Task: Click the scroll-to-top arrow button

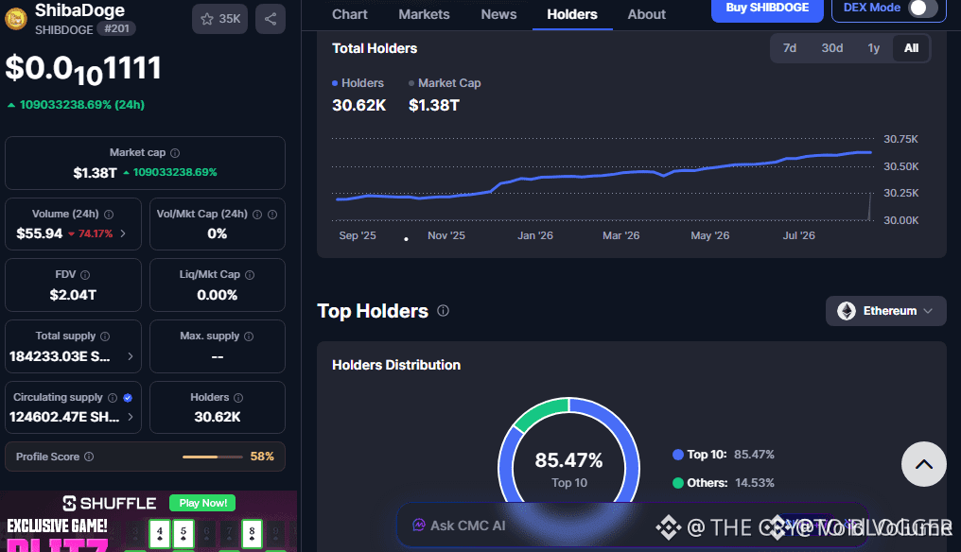Action: click(923, 464)
